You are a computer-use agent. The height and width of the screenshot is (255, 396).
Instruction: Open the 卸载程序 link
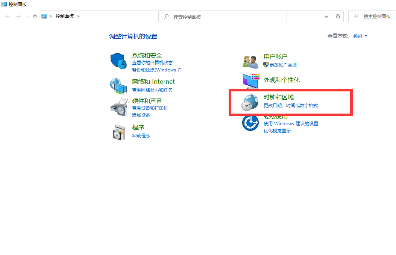click(x=141, y=135)
